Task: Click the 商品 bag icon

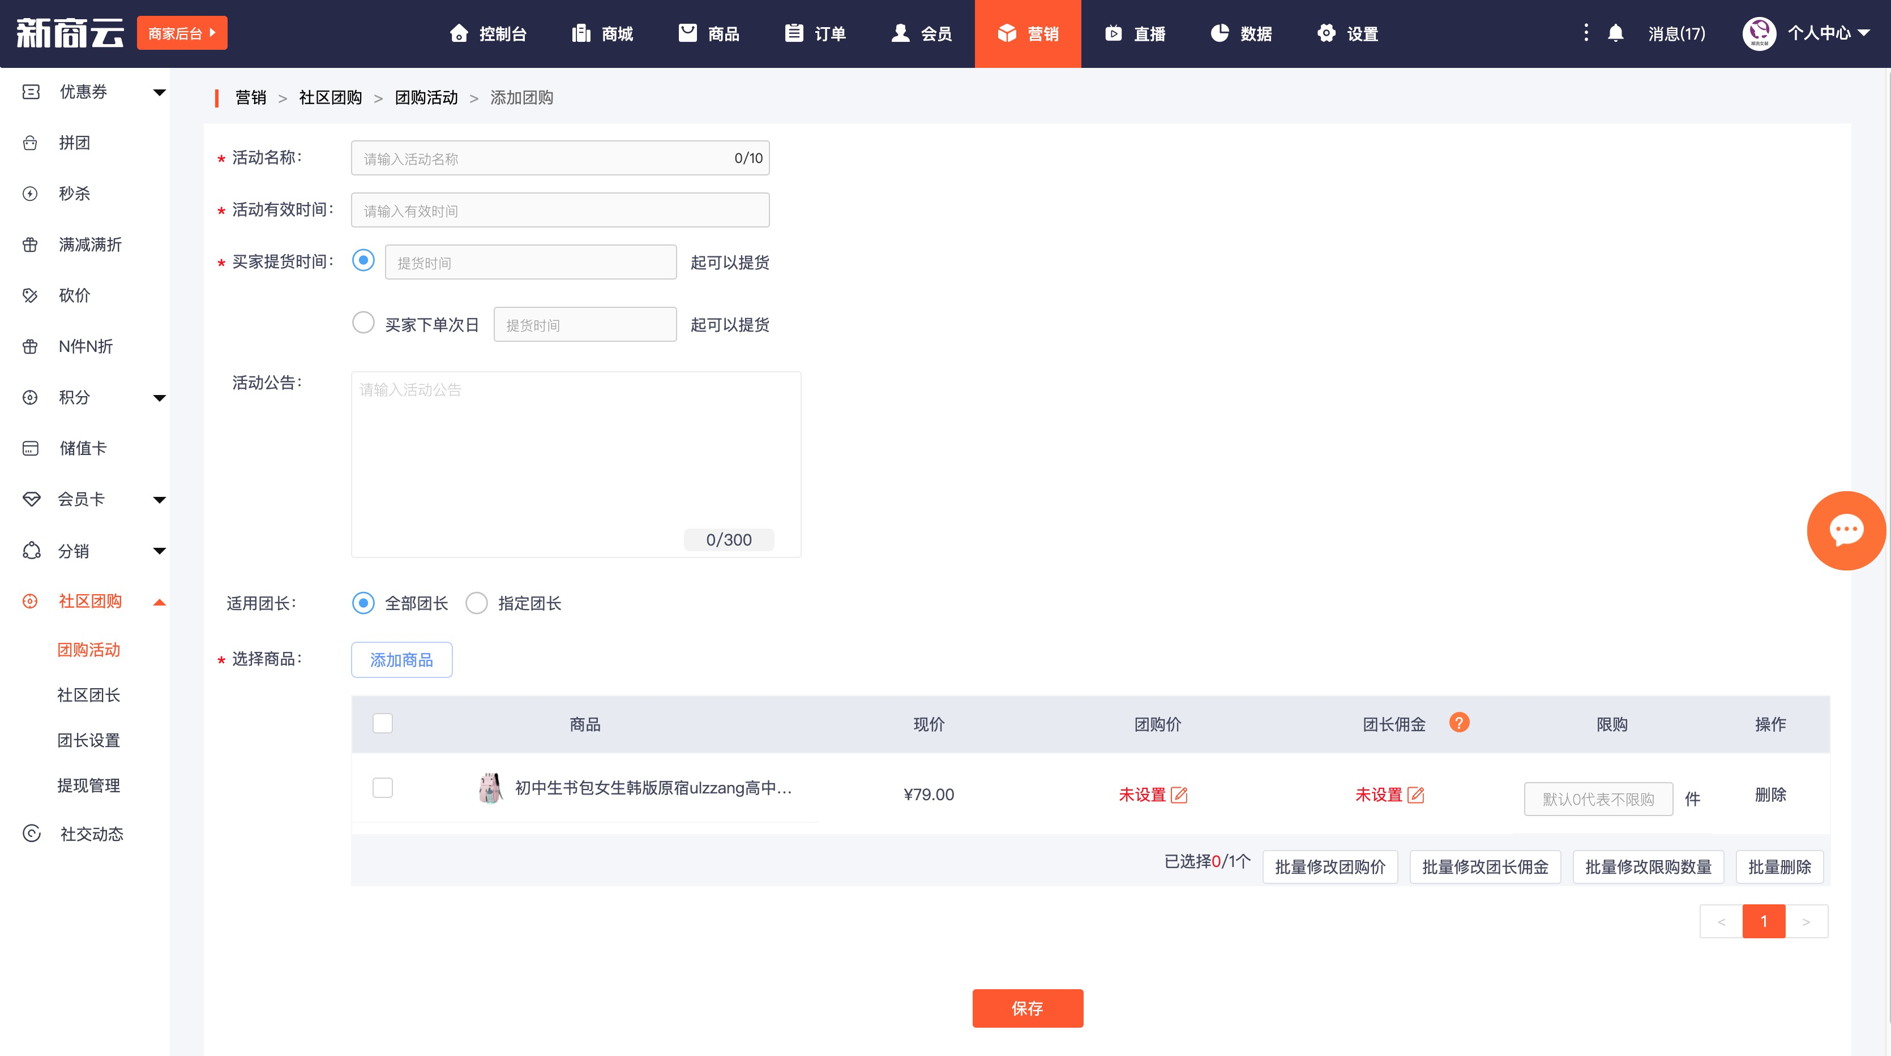Action: (x=688, y=33)
